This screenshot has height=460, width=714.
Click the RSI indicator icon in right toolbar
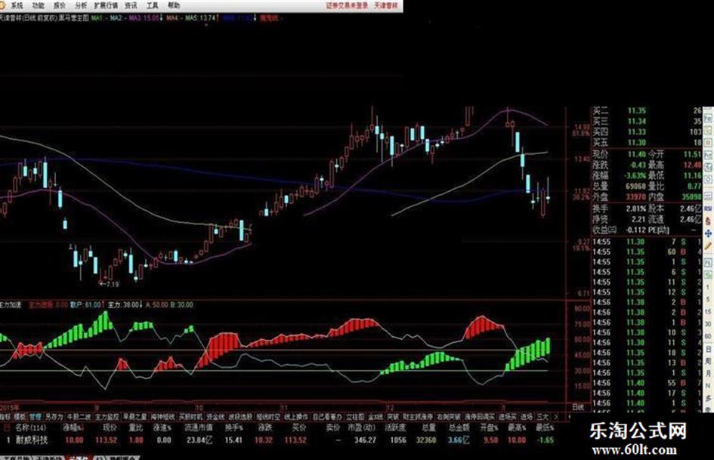pyautogui.click(x=709, y=208)
